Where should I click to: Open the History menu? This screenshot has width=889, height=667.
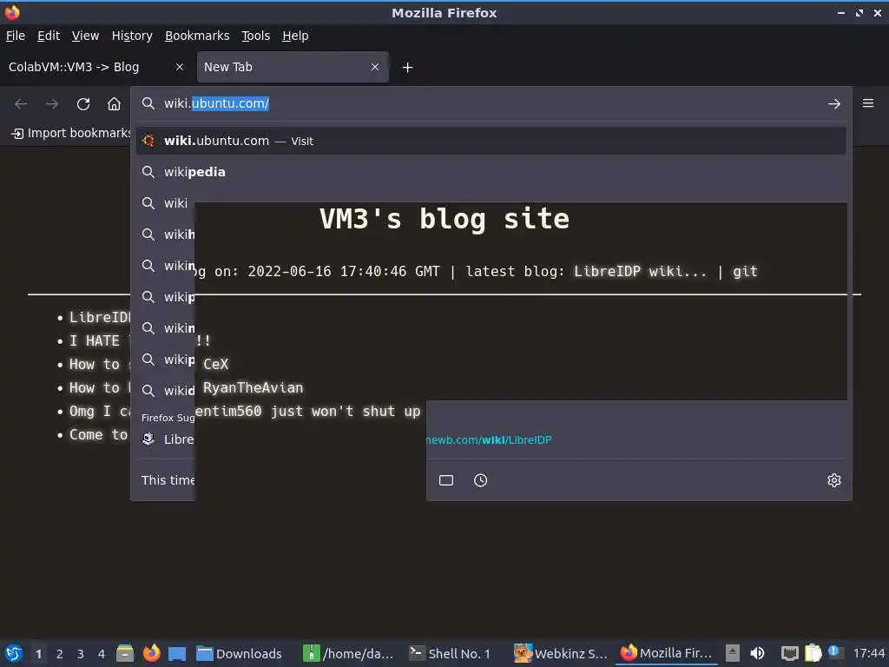click(x=132, y=36)
